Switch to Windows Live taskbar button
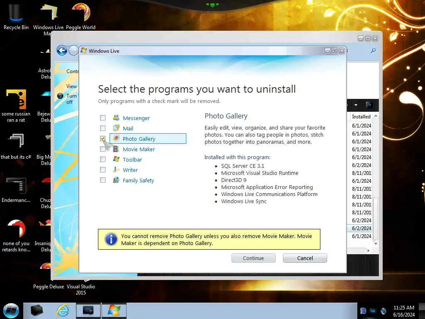The height and width of the screenshot is (319, 425). 114,311
